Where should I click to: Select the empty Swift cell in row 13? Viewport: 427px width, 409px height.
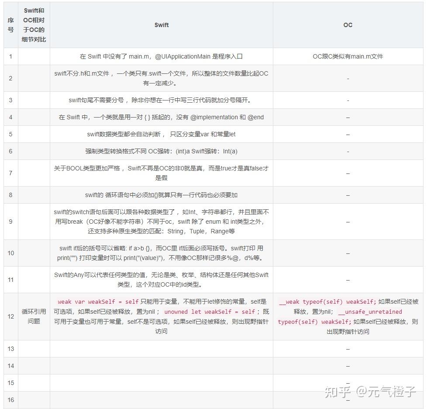click(162, 349)
